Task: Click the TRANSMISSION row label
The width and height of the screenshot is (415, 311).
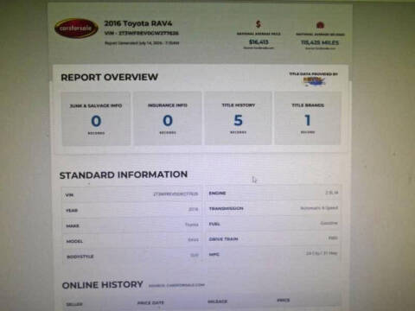Action: (x=227, y=208)
